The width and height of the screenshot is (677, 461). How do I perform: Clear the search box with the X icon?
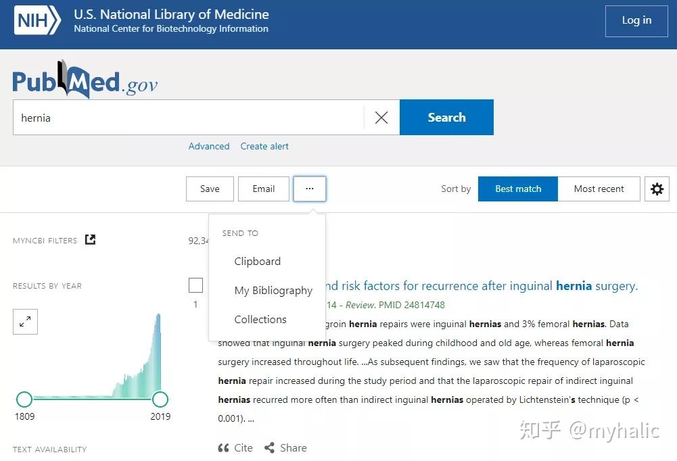[x=381, y=117]
